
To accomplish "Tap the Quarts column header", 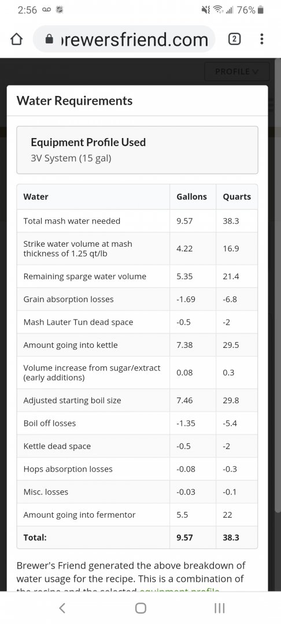I will [x=237, y=196].
